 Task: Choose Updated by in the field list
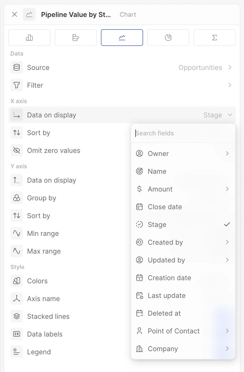pyautogui.click(x=183, y=260)
